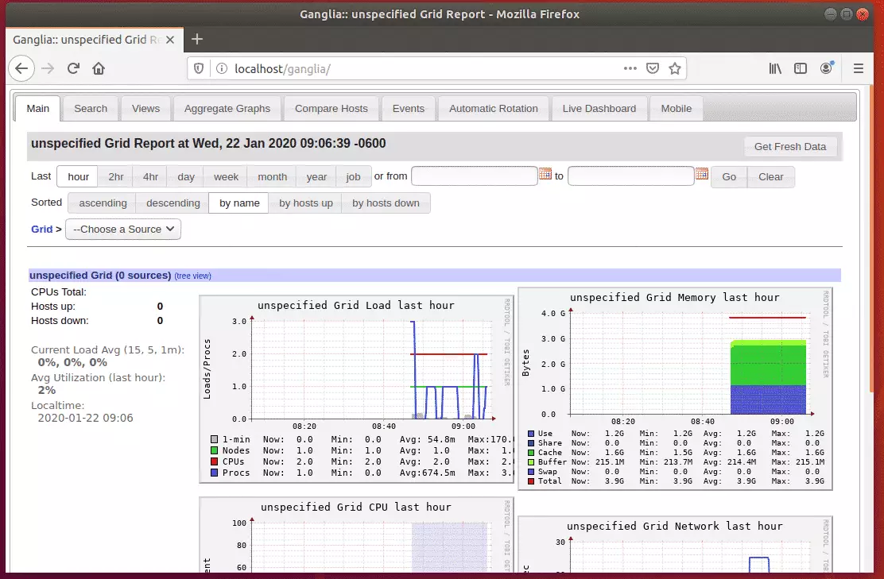Image resolution: width=884 pixels, height=579 pixels.
Task: Open the Views tab
Action: pos(145,109)
